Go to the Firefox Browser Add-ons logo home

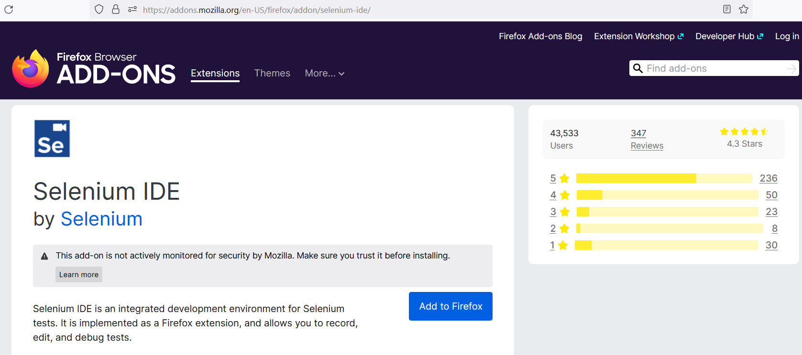[94, 68]
